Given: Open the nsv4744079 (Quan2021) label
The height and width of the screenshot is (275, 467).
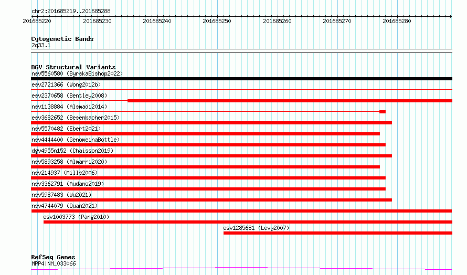Looking at the screenshot, I should [x=65, y=206].
